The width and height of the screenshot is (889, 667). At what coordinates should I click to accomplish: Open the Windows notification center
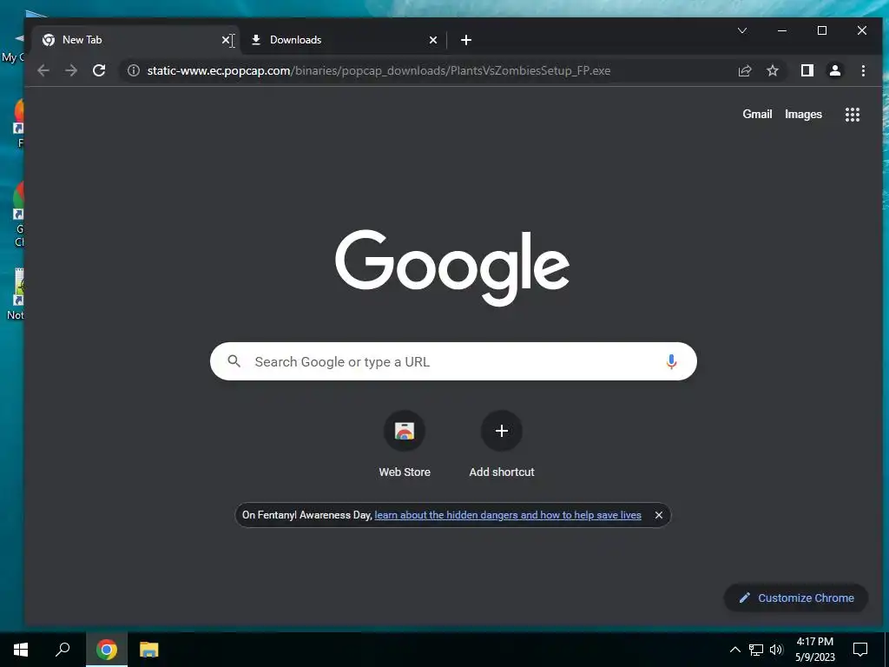click(860, 650)
